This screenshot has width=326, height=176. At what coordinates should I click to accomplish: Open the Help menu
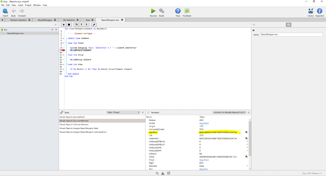pos(45,5)
